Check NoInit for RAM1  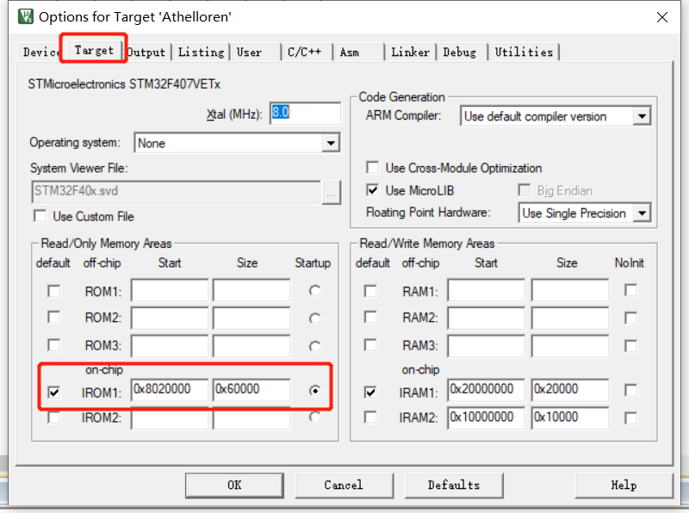pyautogui.click(x=631, y=291)
